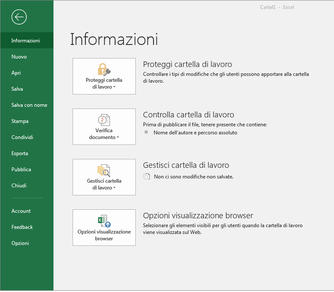This screenshot has height=292, width=334.
Task: Click the Opzioni visualizzazione browser heading
Action: (198, 216)
